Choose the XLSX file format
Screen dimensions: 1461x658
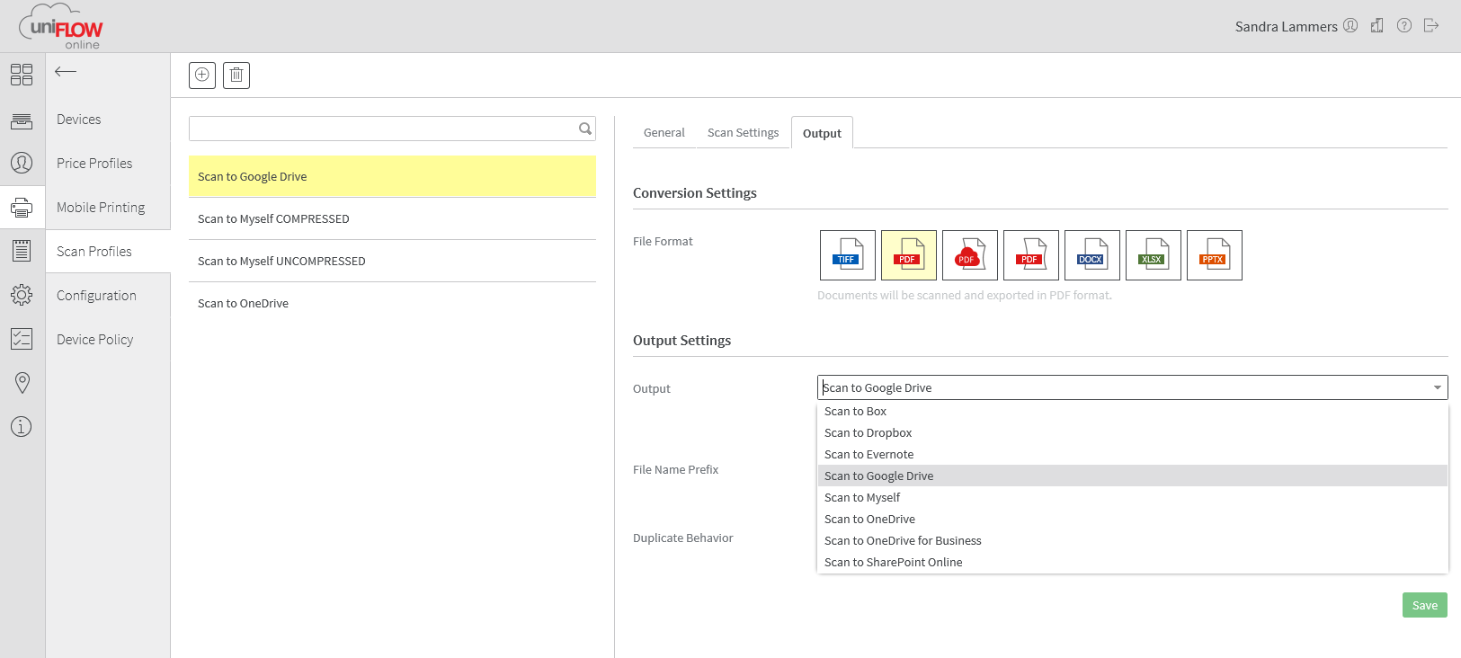coord(1154,255)
